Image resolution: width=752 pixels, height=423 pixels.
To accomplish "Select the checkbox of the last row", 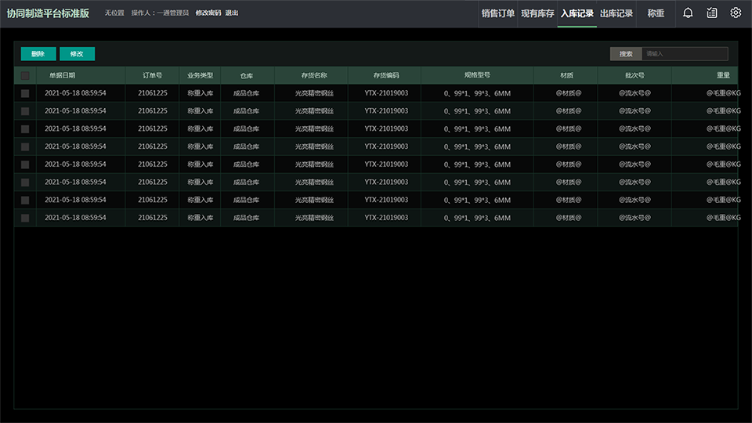I will 25,218.
